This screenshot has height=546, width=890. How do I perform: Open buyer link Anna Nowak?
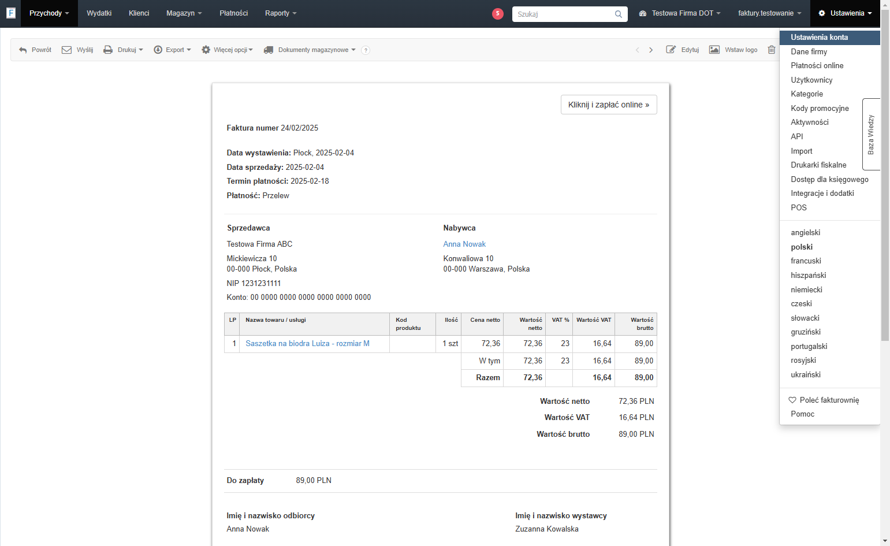(464, 244)
